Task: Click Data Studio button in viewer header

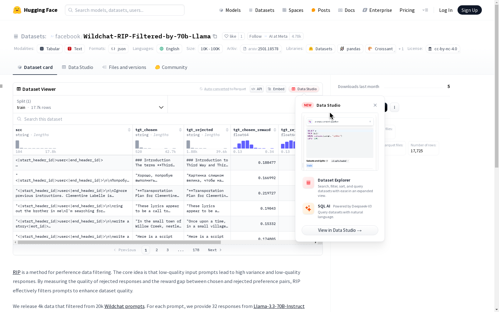Action: 304,89
